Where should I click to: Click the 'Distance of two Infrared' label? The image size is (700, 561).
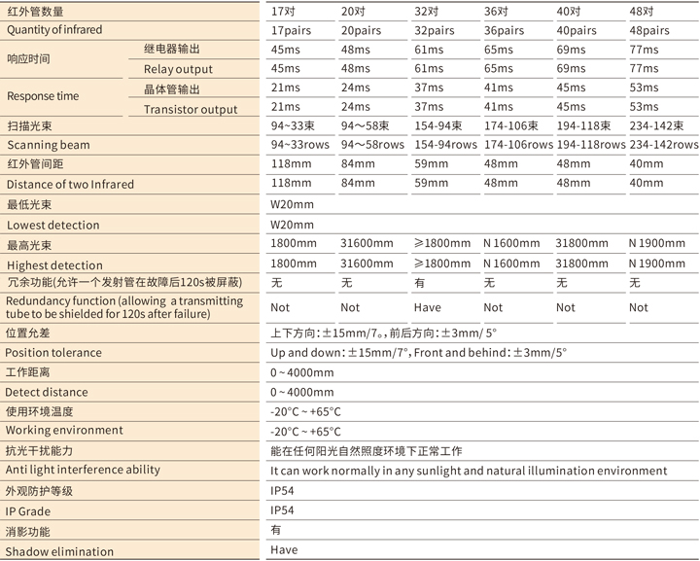(x=70, y=185)
